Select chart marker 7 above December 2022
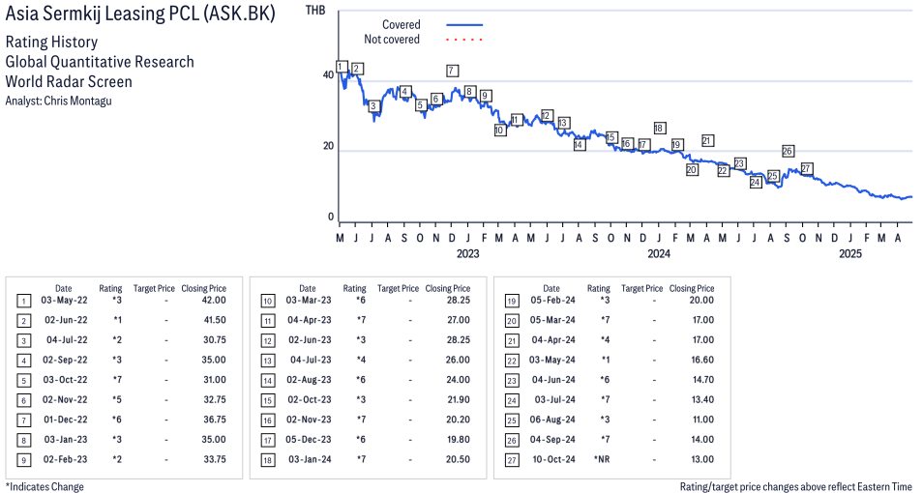923x493 pixels. (452, 71)
